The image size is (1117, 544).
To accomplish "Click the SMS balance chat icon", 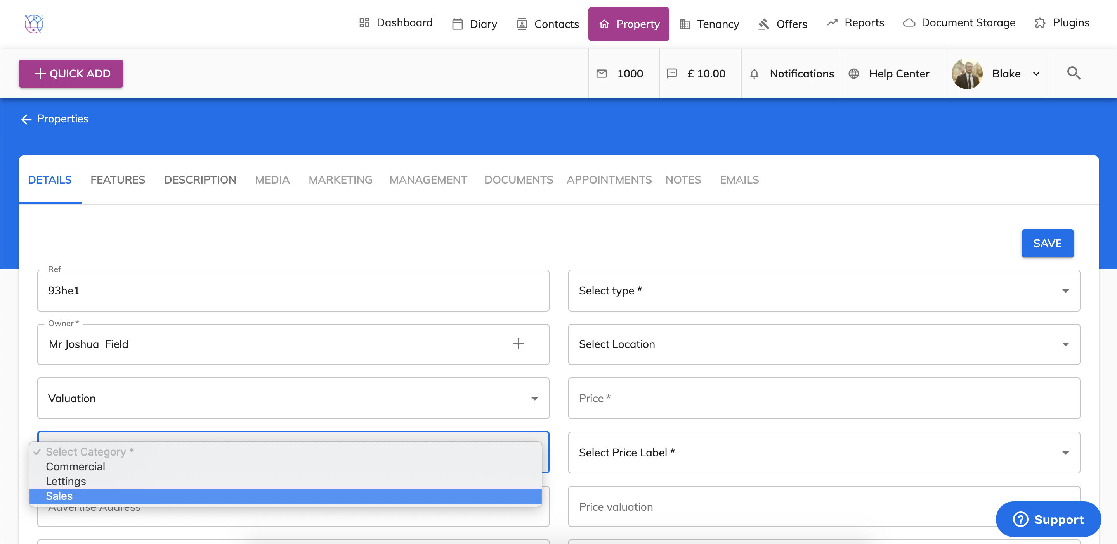I will point(672,74).
